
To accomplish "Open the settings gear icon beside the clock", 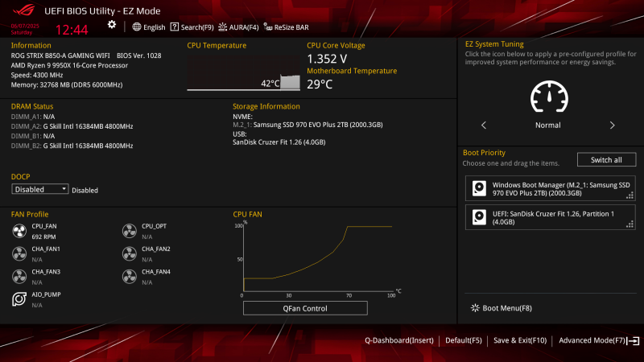I will point(112,25).
